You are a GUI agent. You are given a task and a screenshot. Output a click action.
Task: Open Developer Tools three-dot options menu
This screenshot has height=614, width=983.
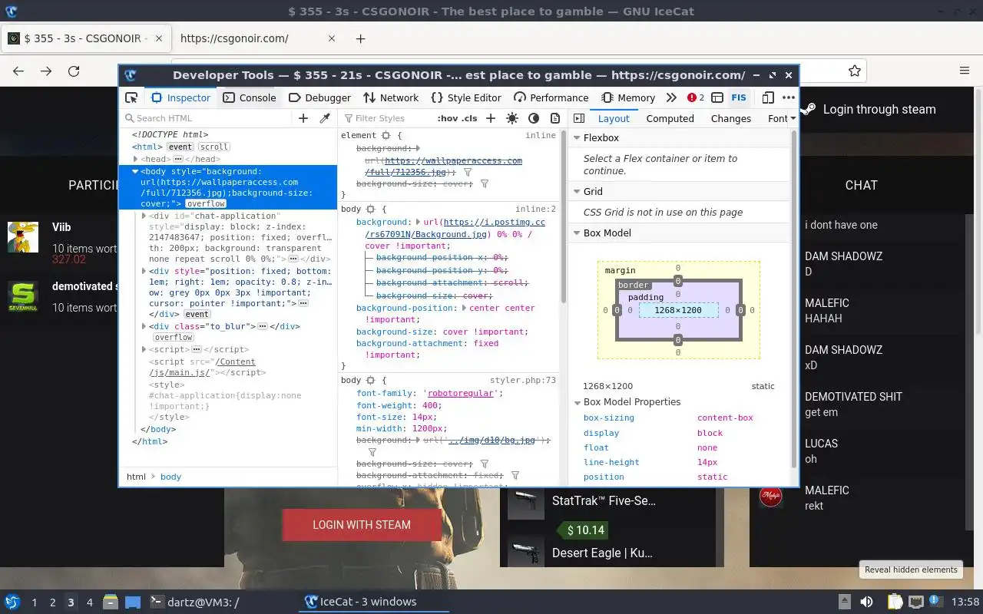pos(788,97)
